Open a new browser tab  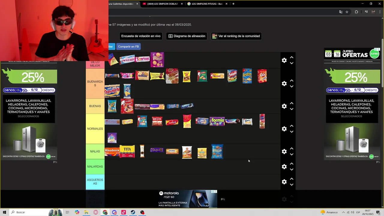pyautogui.click(x=233, y=4)
